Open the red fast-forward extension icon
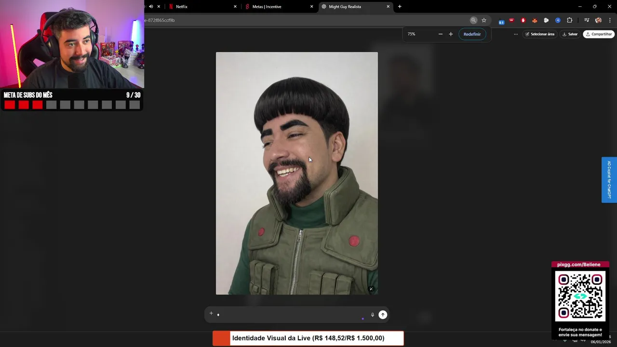Image resolution: width=617 pixels, height=347 pixels. [511, 20]
